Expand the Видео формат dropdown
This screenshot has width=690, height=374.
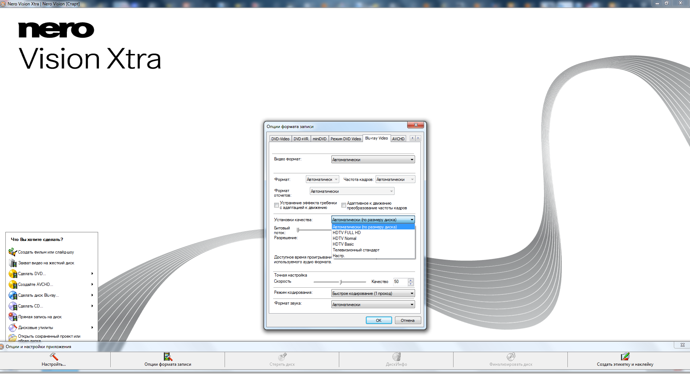coord(373,160)
